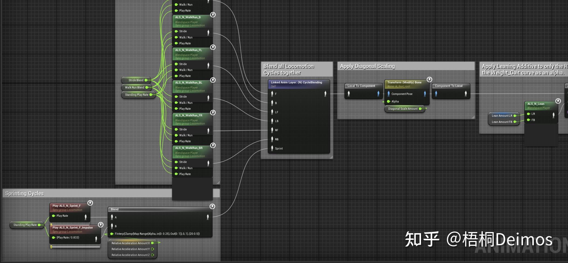Click the Component Pose pin on Transform (Modify) Bone
The height and width of the screenshot is (263, 568).
[x=388, y=94]
